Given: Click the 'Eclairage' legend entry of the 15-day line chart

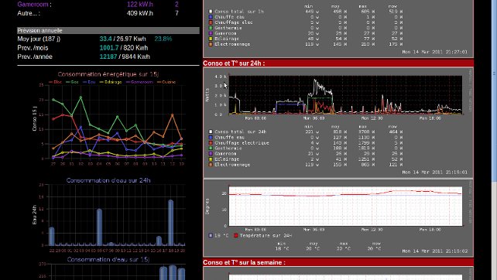Looking at the screenshot, I should (x=111, y=82).
